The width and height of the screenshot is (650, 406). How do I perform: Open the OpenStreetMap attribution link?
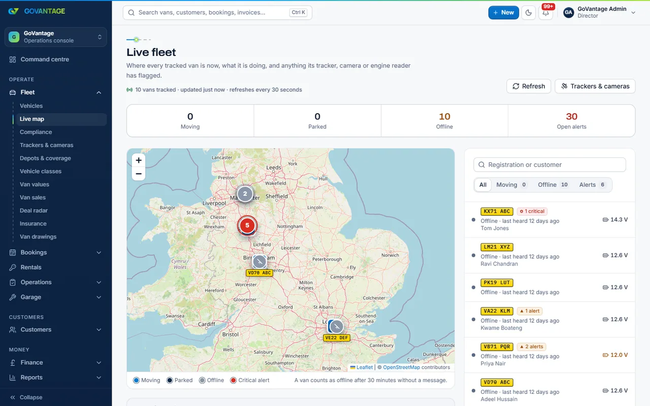pos(401,367)
